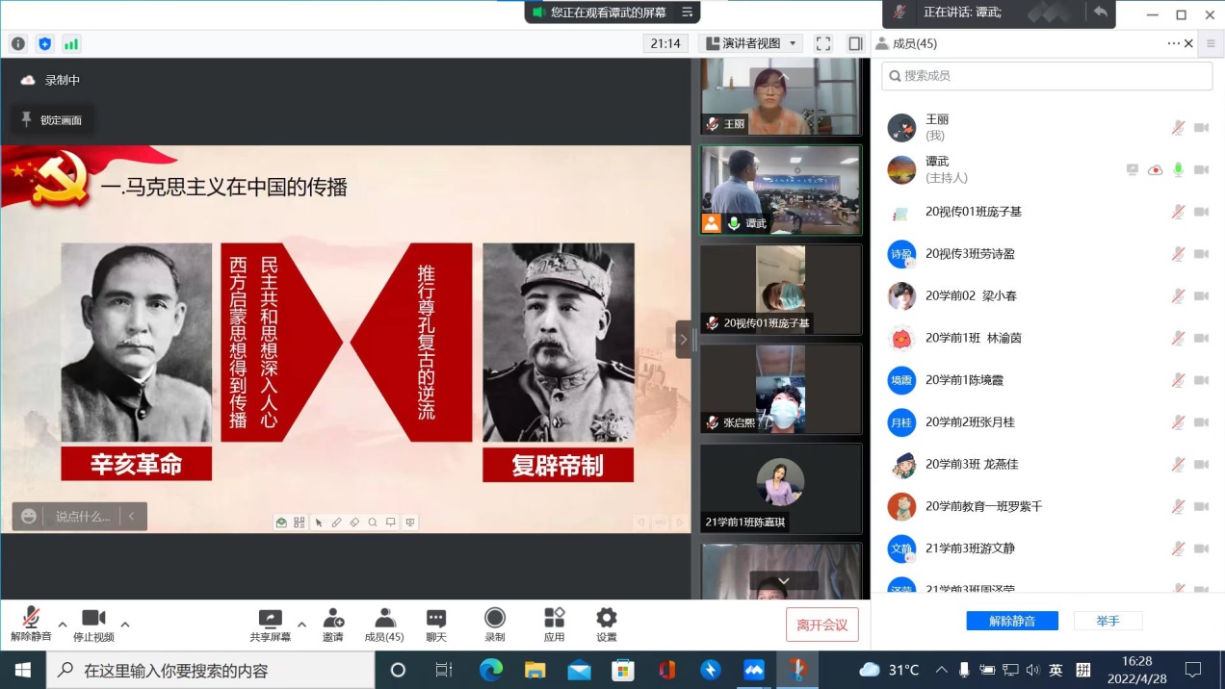Open Microsoft Edge from the taskbar
Viewport: 1225px width, 689px height.
[x=491, y=670]
